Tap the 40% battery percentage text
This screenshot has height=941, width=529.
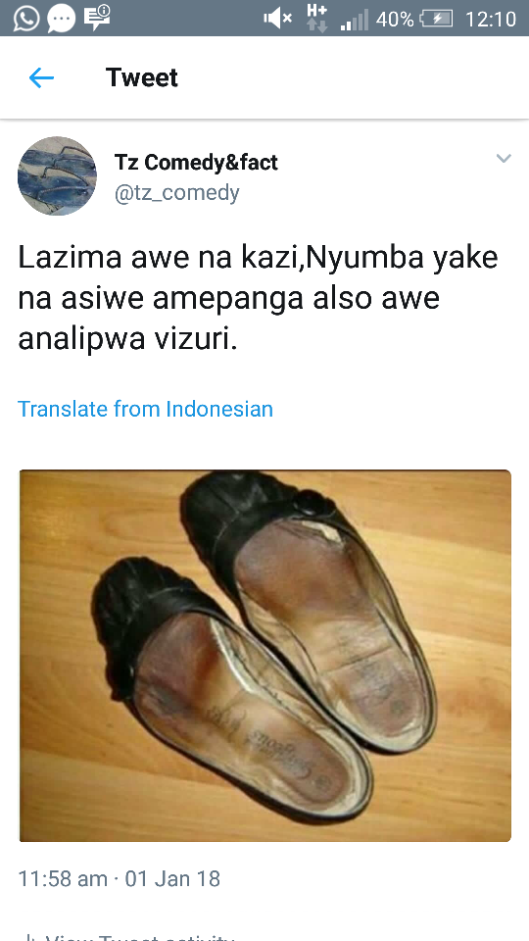[x=395, y=20]
